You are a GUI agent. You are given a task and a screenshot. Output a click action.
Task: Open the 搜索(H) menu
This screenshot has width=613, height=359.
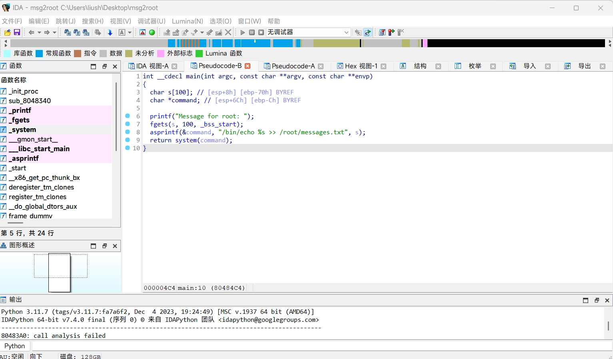point(93,21)
